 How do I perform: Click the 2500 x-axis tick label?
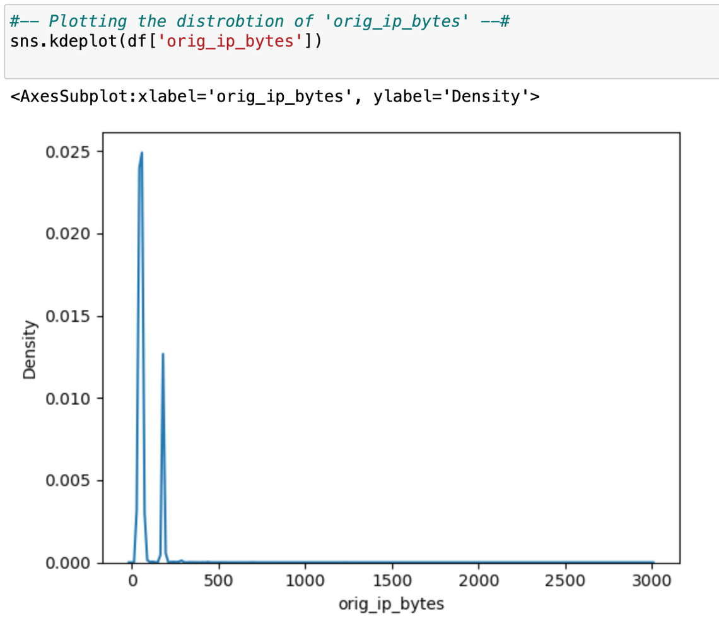click(x=566, y=580)
